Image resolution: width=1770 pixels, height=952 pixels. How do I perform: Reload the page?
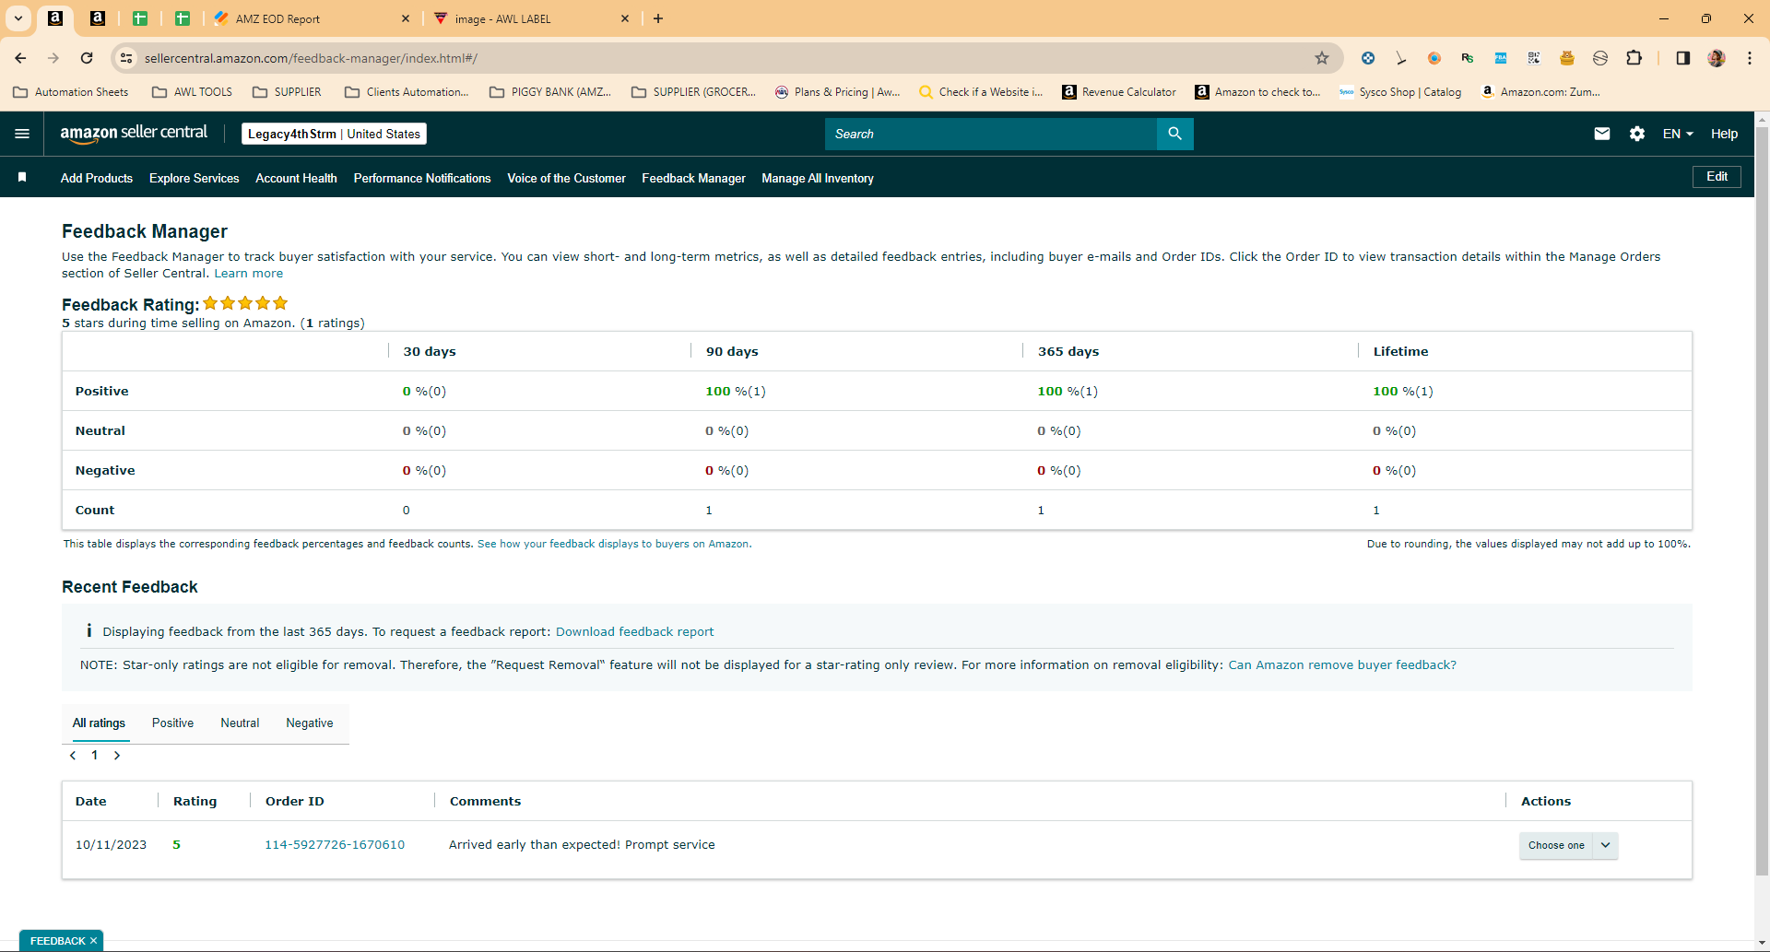pyautogui.click(x=87, y=58)
